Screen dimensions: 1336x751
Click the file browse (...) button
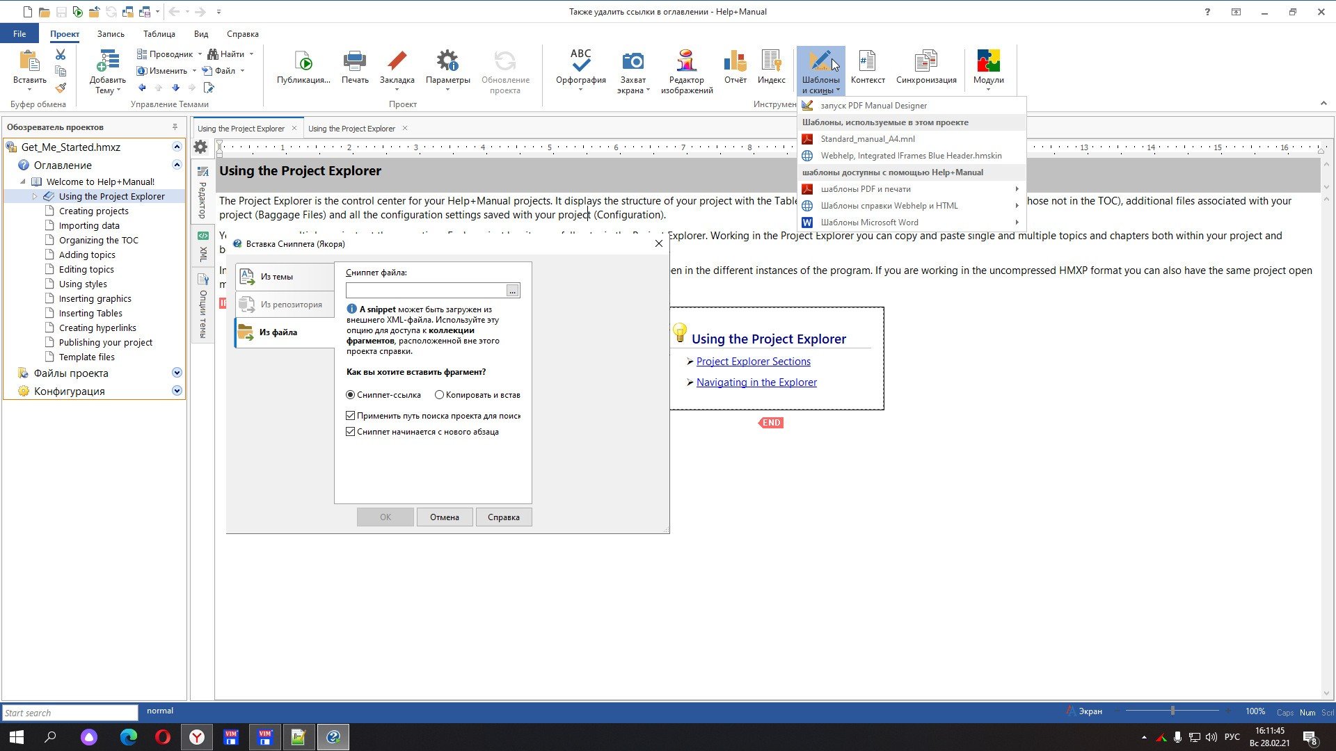[513, 291]
